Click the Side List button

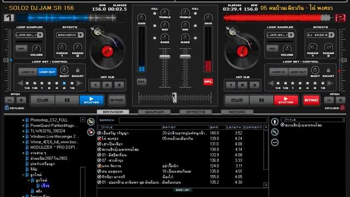(183, 190)
